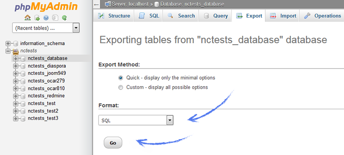Expand the nctests_test node

[15, 104]
